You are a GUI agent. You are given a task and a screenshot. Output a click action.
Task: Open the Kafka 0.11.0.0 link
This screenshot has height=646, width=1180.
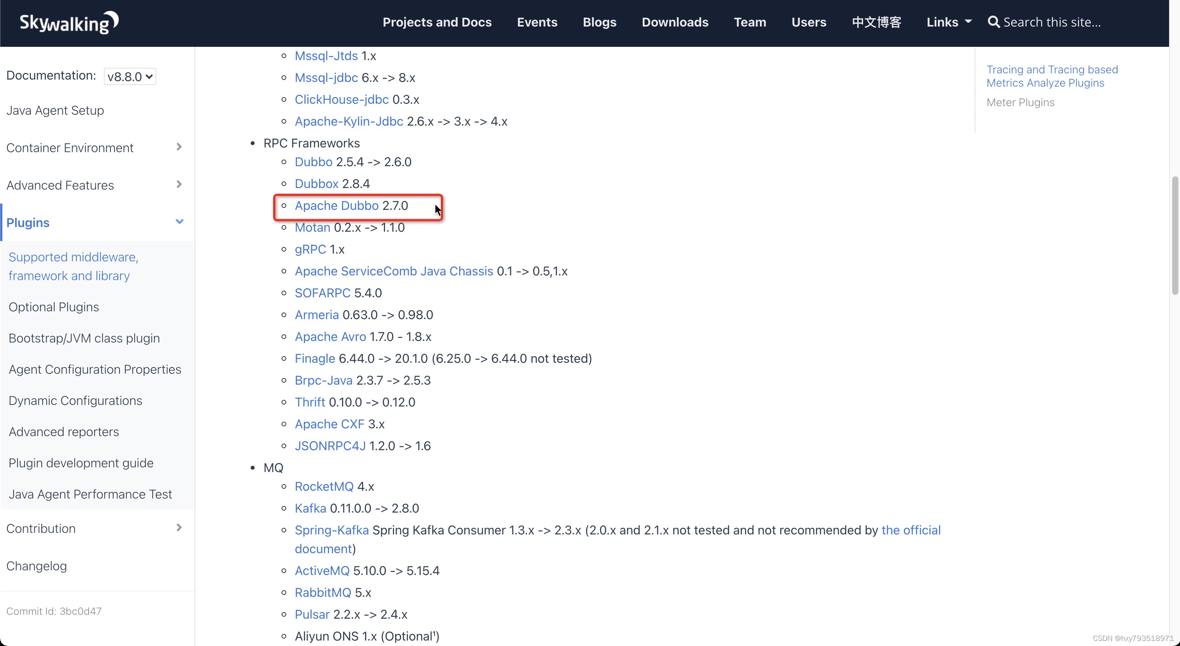click(310, 508)
